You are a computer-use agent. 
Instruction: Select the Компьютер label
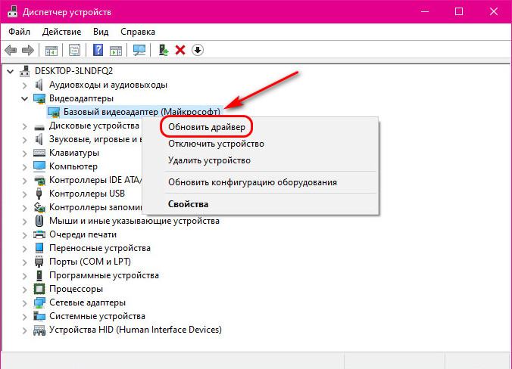(x=73, y=166)
